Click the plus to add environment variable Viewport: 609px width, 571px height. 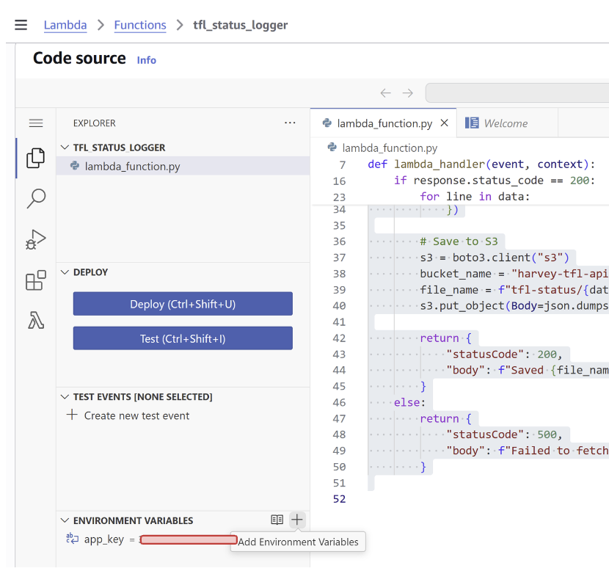[297, 520]
